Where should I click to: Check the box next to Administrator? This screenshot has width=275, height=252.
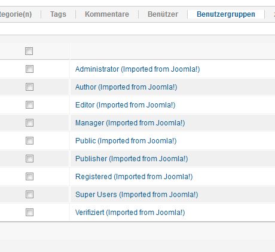click(29, 69)
